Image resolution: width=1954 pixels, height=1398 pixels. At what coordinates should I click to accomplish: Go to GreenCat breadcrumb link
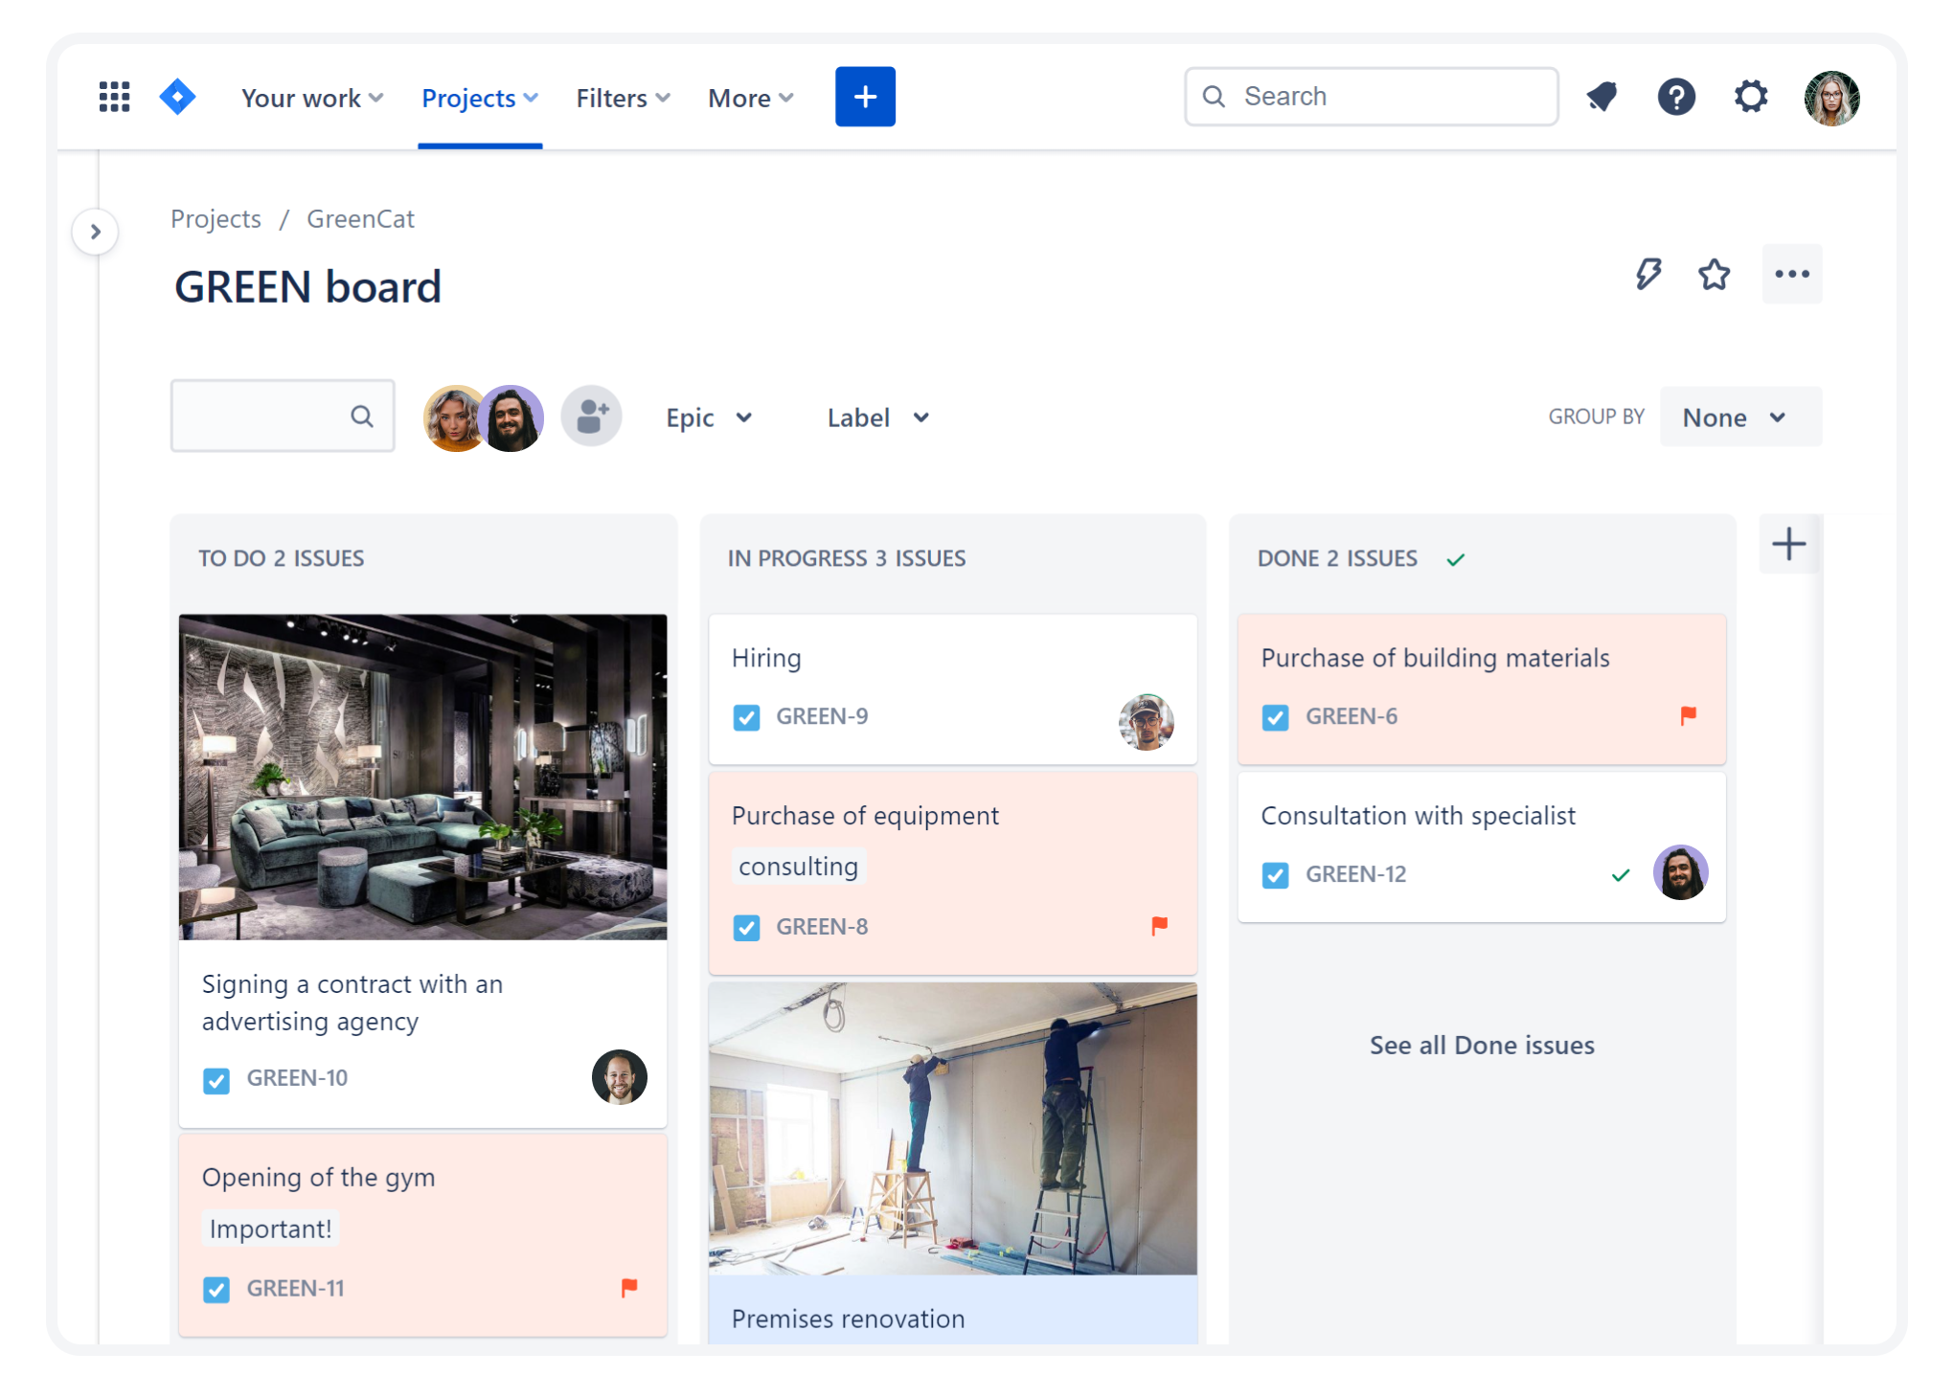click(360, 219)
